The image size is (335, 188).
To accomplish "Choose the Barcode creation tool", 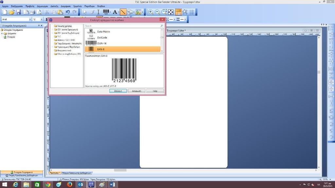I will pyautogui.click(x=106, y=12).
